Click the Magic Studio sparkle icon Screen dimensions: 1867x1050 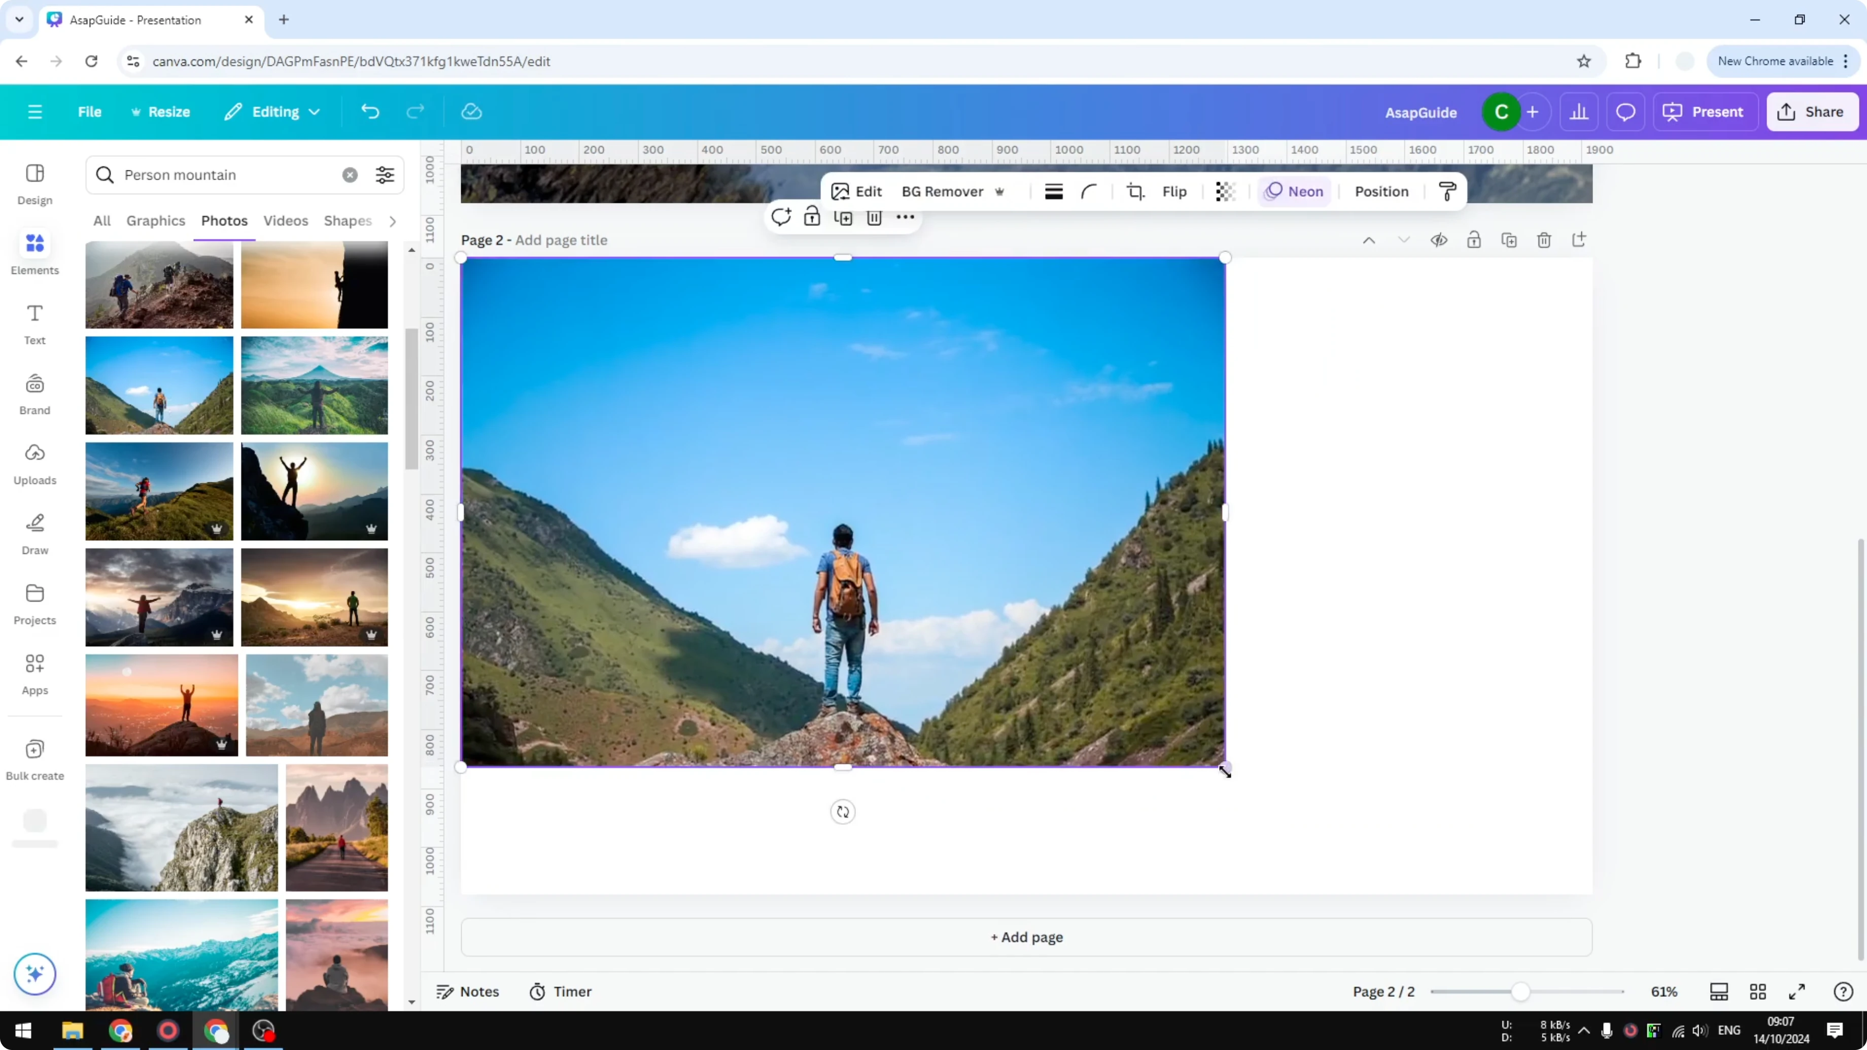pyautogui.click(x=34, y=974)
